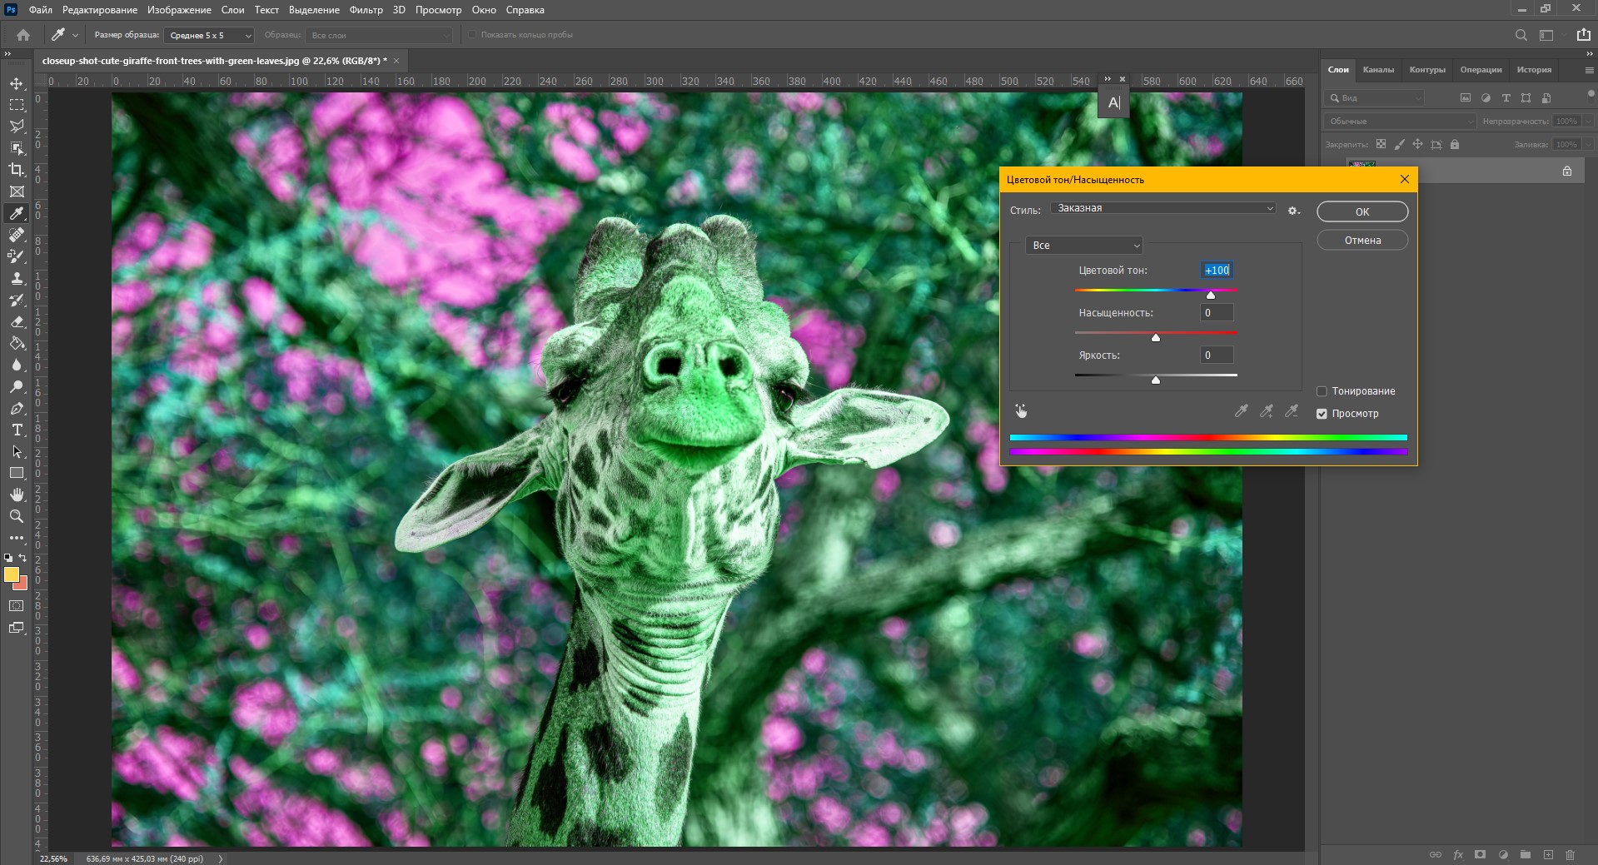Open the Стиль preset dropdown
Image resolution: width=1598 pixels, height=865 pixels.
click(x=1163, y=208)
